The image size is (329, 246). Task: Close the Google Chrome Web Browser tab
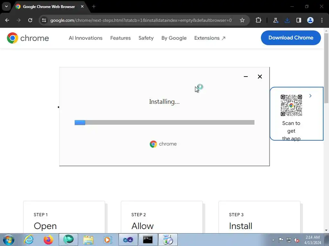coord(82,6)
